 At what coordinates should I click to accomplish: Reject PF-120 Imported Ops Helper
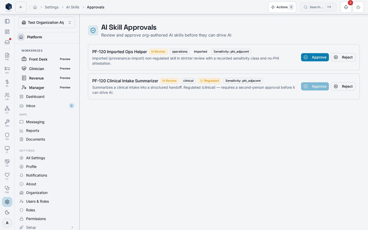coord(343,57)
